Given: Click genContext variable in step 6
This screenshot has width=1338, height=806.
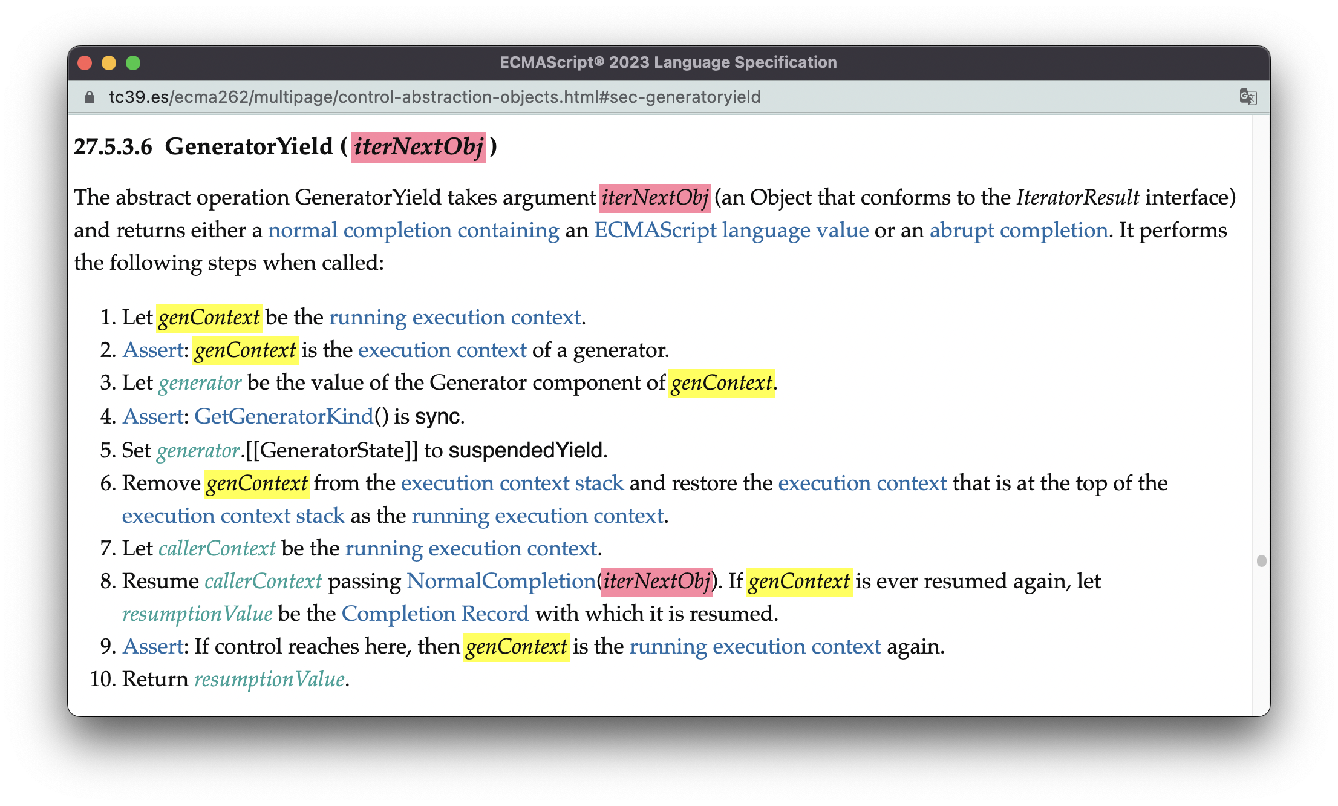Looking at the screenshot, I should [x=257, y=483].
